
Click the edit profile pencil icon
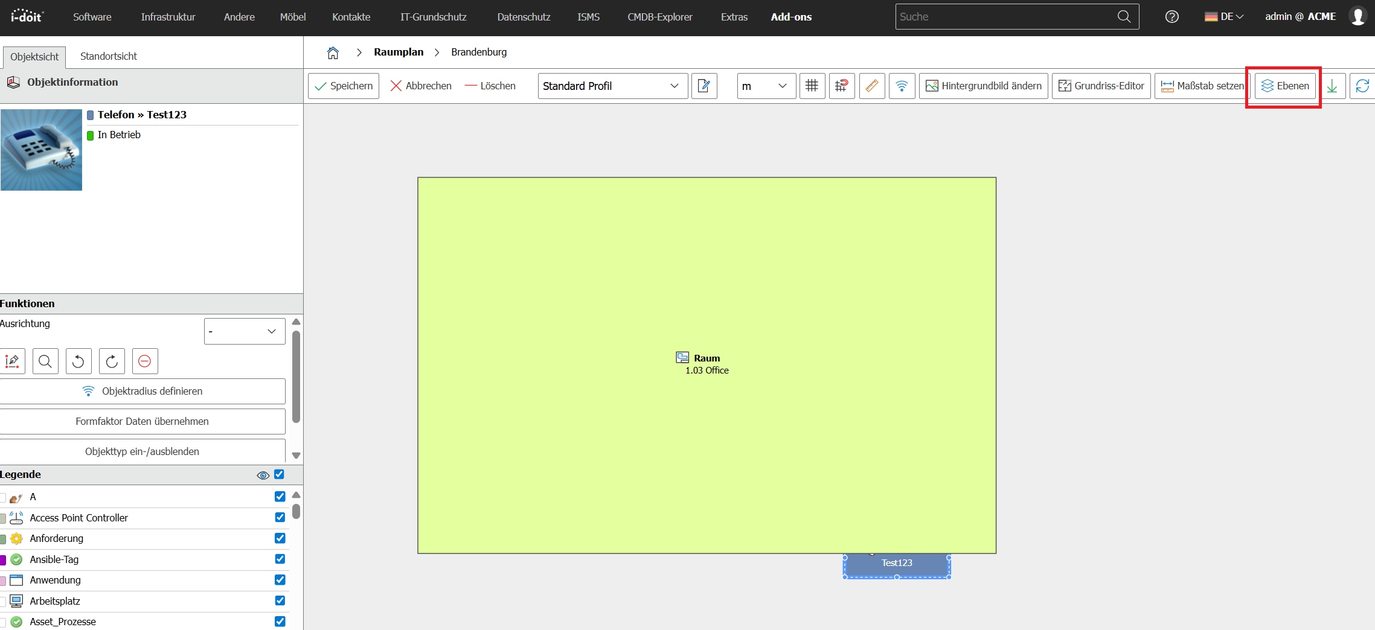click(704, 86)
